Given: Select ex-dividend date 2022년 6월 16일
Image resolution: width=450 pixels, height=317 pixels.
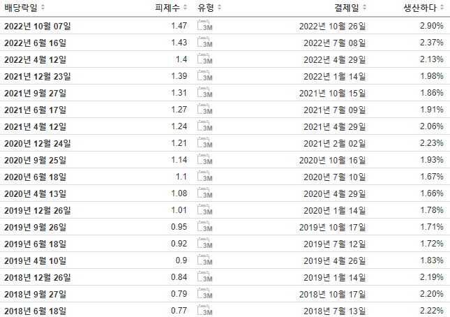Looking at the screenshot, I should [x=36, y=43].
